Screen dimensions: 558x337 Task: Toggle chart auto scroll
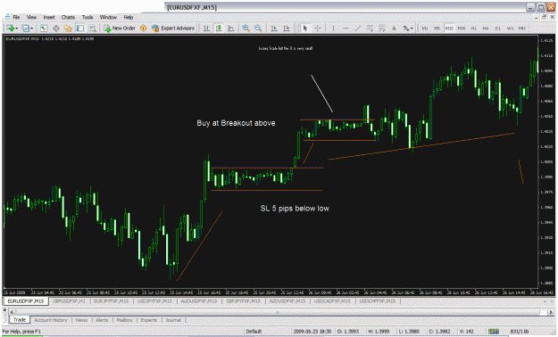tap(274, 29)
